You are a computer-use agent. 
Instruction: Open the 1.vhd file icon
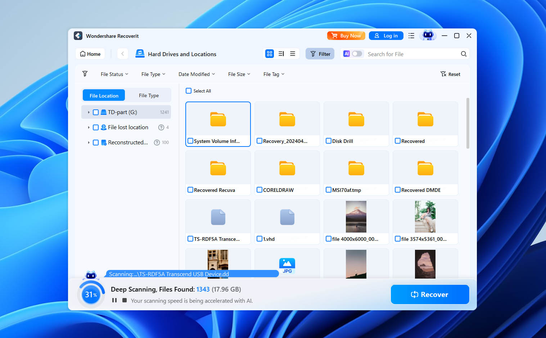[x=287, y=217]
